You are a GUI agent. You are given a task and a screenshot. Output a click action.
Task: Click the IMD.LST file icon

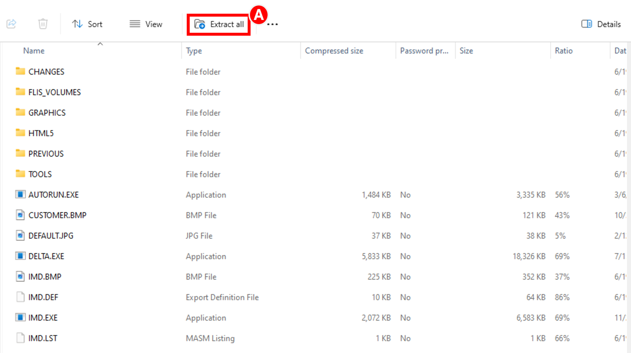(x=20, y=338)
